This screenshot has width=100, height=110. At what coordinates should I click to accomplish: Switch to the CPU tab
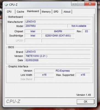click(10, 12)
